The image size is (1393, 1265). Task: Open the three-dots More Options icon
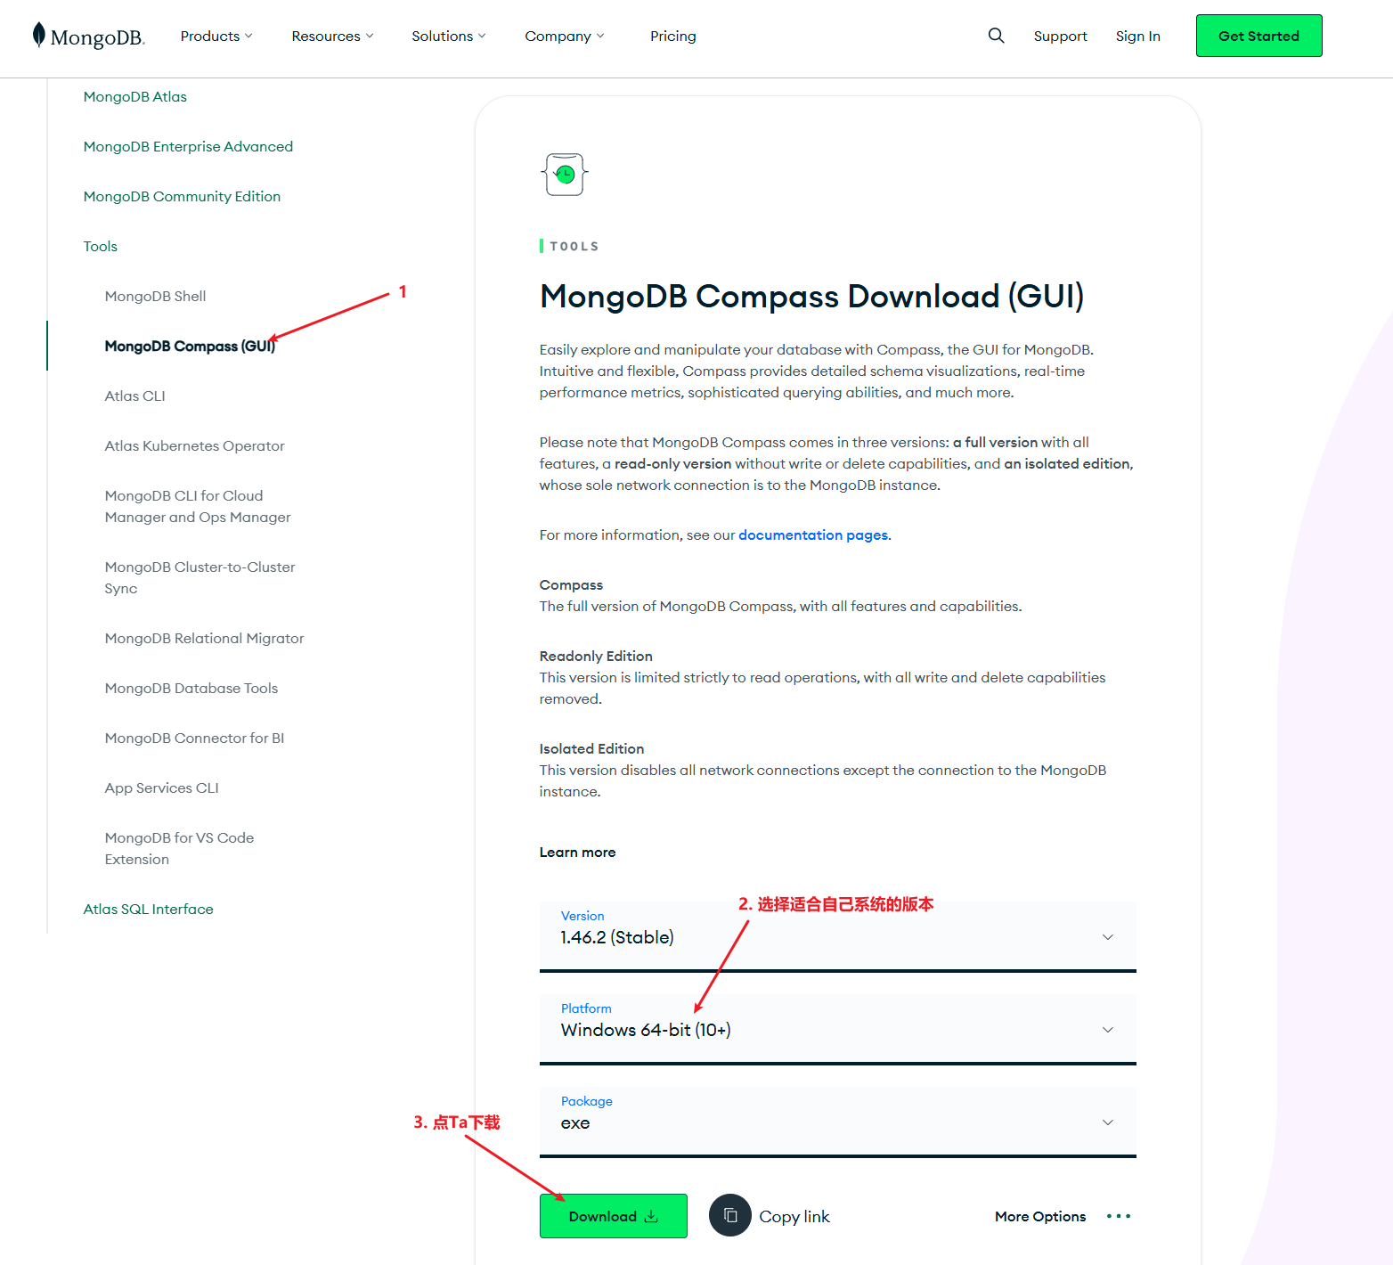pyautogui.click(x=1119, y=1216)
